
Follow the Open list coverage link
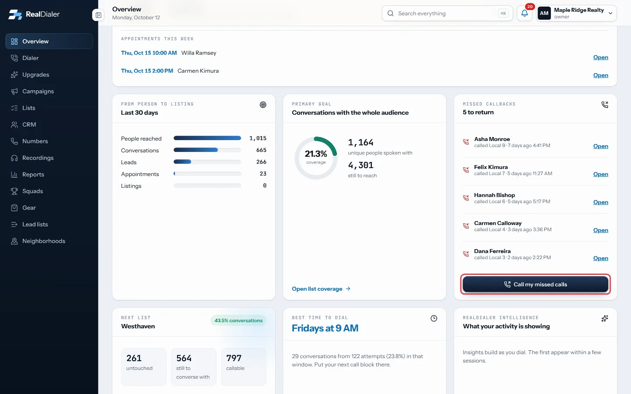tap(321, 289)
